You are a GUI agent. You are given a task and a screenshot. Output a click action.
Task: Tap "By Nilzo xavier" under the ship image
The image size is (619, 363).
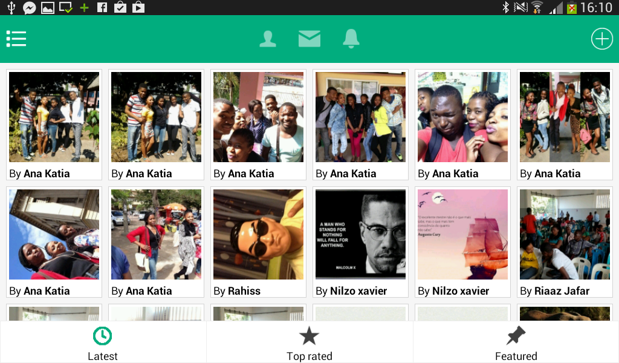click(x=453, y=291)
